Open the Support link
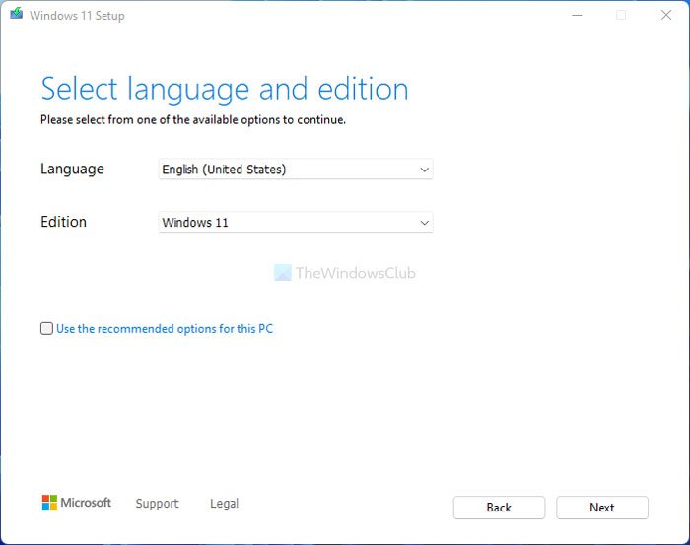The image size is (690, 545). pyautogui.click(x=157, y=504)
